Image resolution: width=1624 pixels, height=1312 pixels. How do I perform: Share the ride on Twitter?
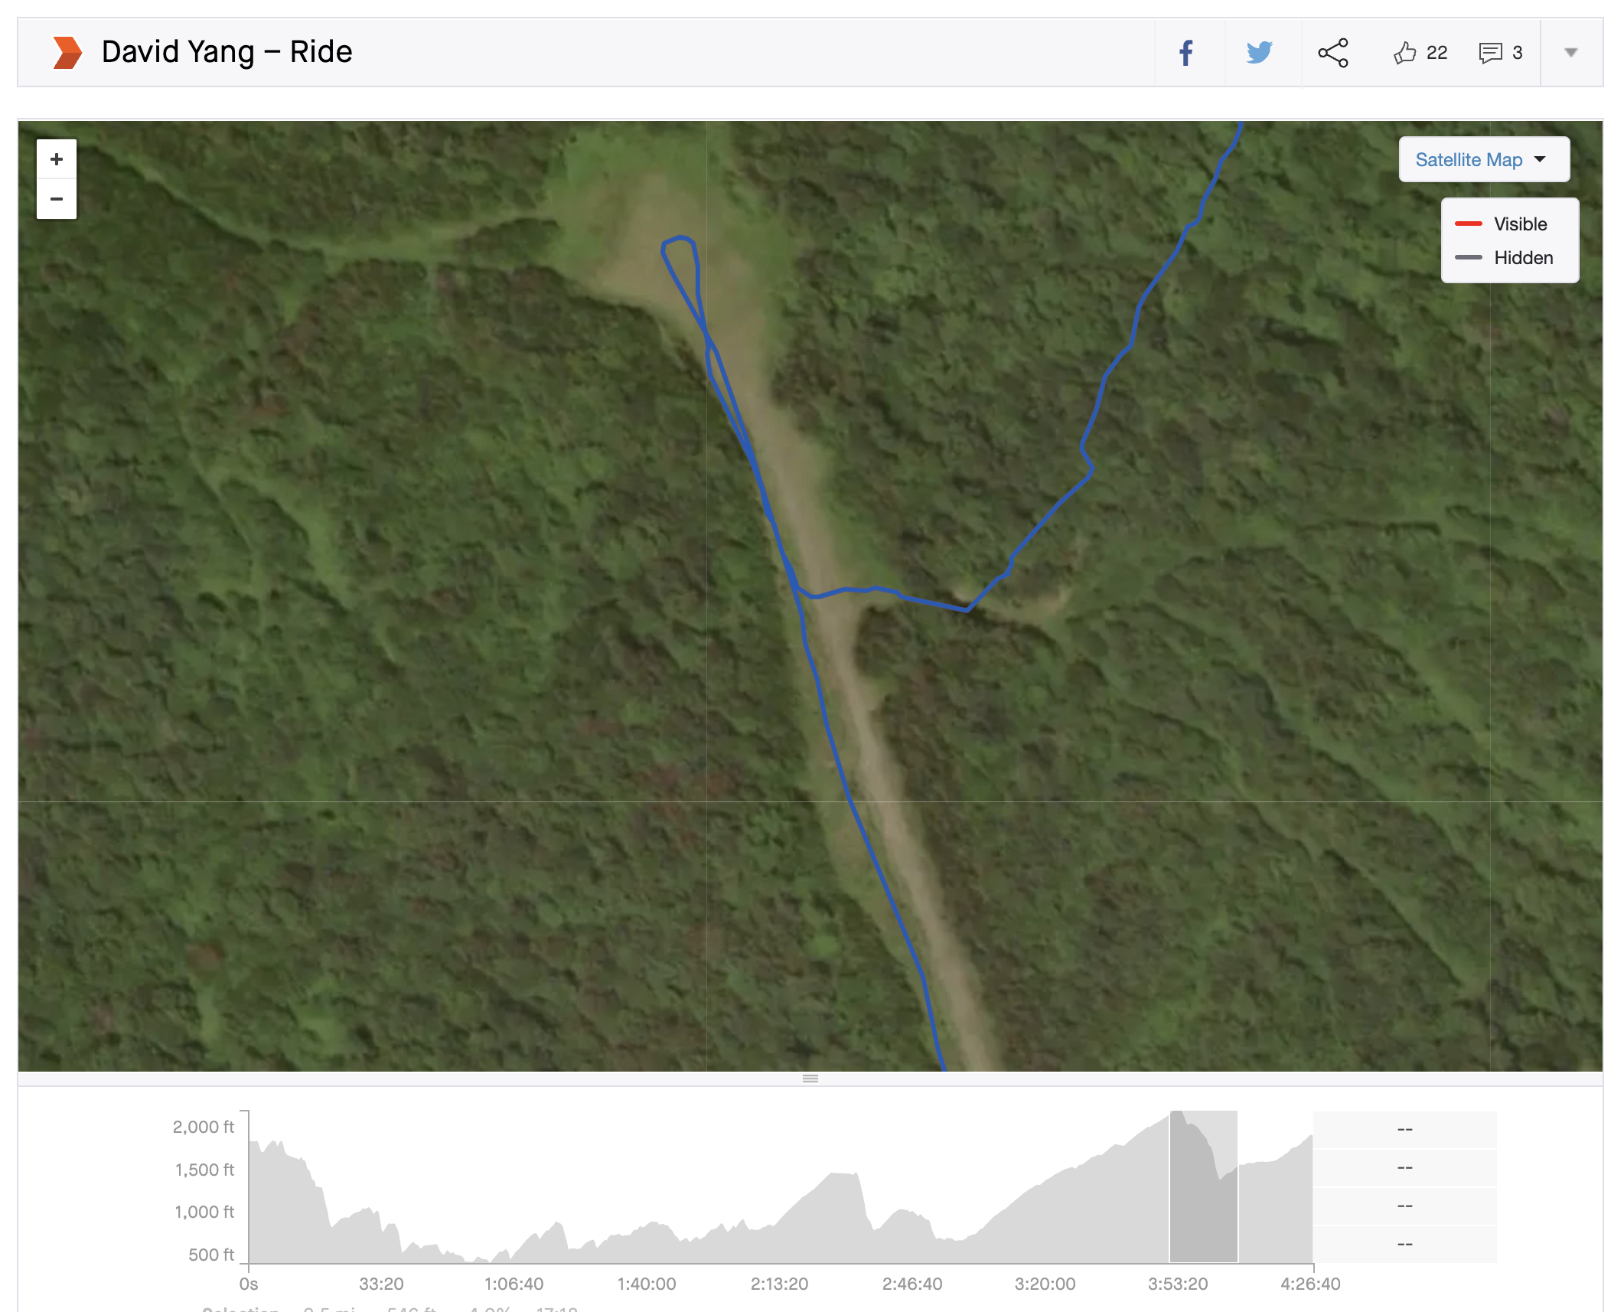tap(1259, 53)
